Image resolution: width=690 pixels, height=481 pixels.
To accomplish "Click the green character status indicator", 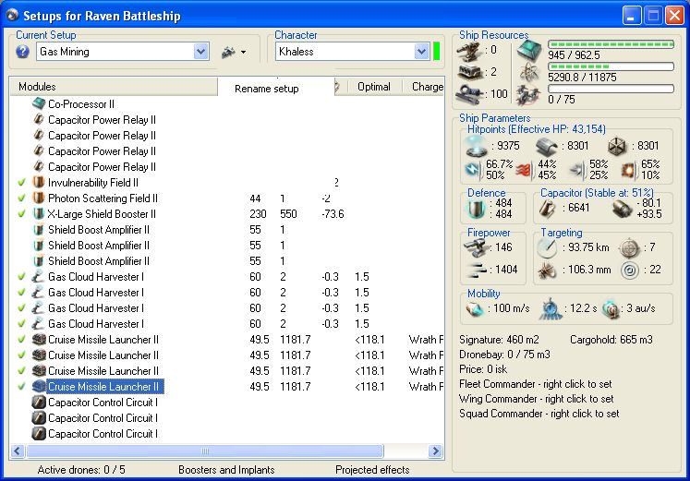I will (437, 52).
